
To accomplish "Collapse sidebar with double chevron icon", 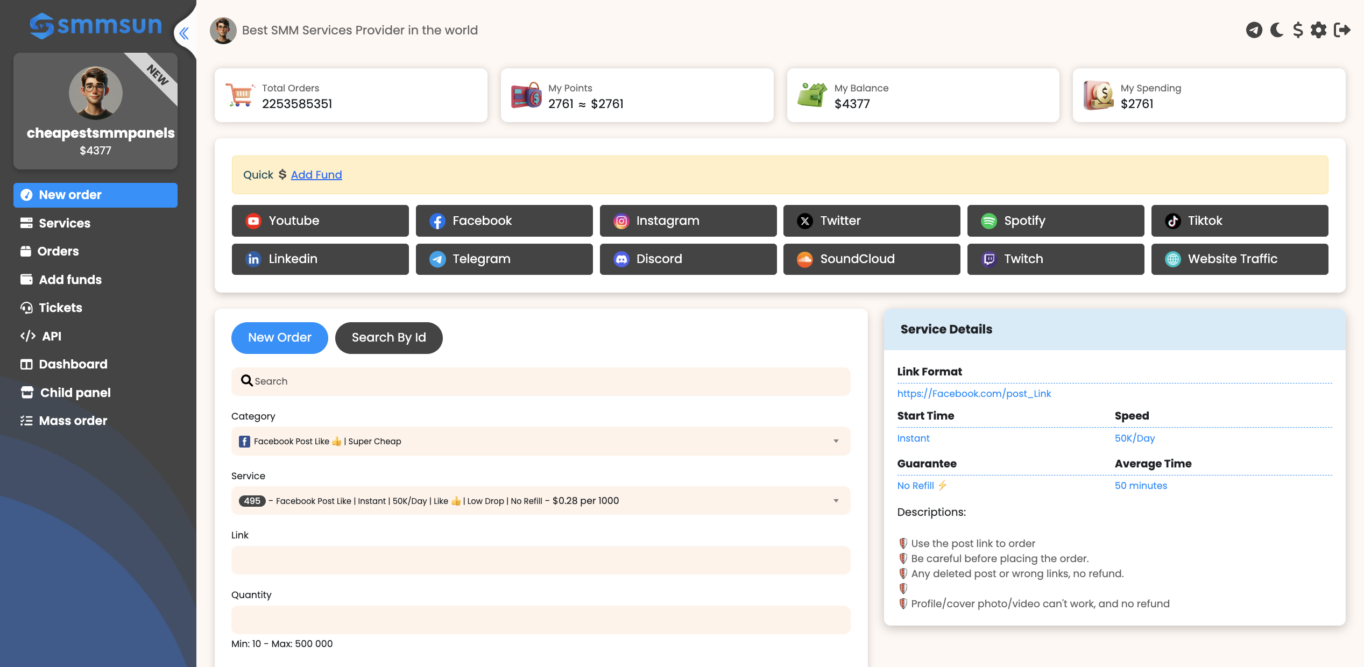I will tap(184, 33).
